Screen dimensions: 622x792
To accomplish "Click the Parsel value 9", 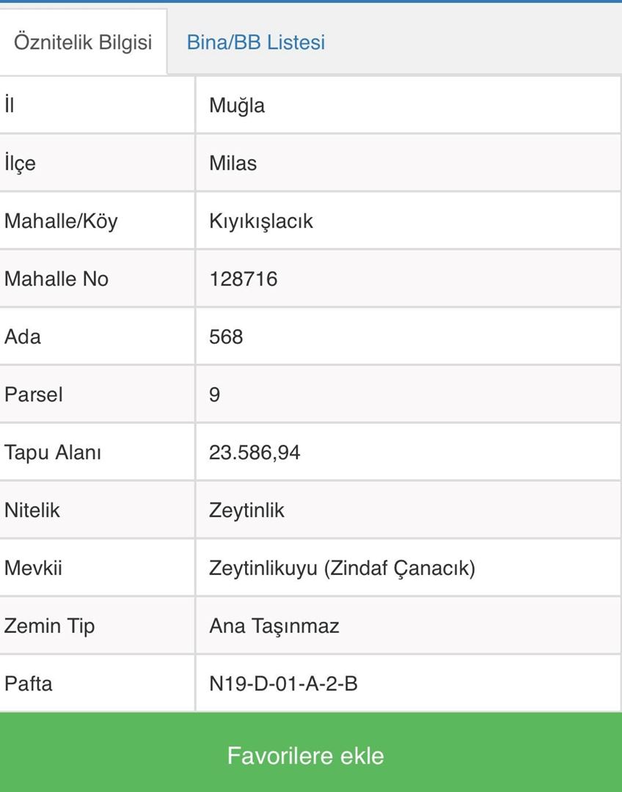I will pyautogui.click(x=214, y=395).
